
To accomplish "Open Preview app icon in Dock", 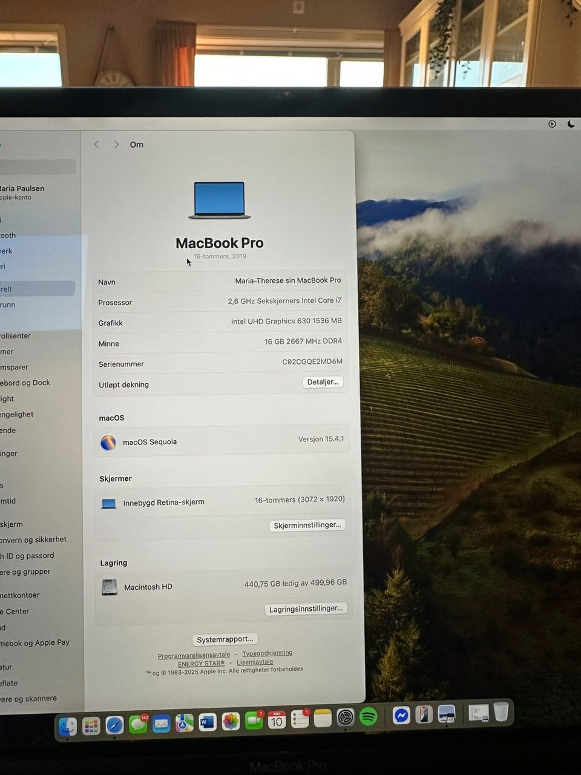I will tap(447, 714).
